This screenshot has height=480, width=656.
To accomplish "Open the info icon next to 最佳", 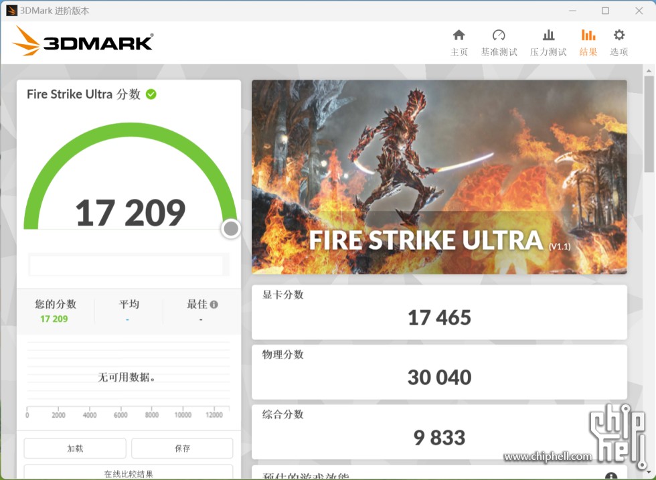I will coord(215,303).
